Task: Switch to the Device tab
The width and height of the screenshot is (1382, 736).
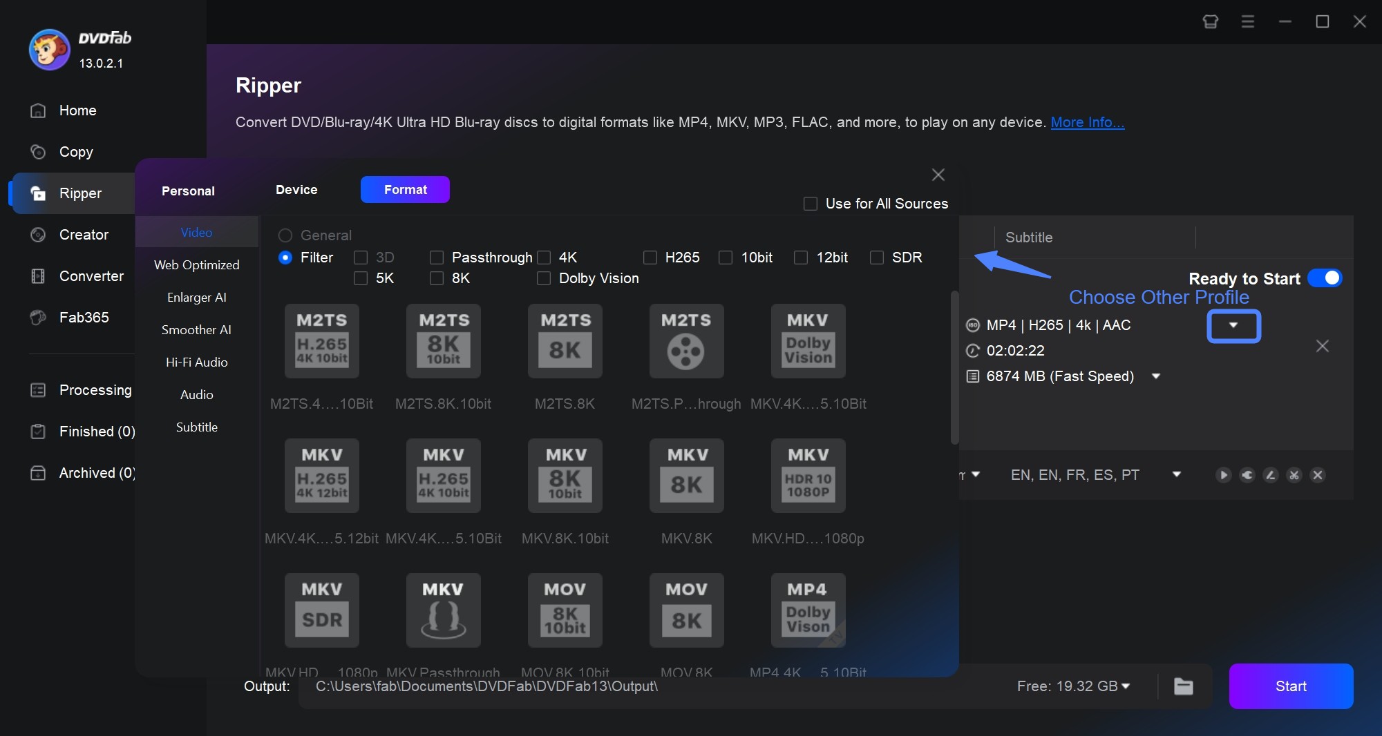Action: click(296, 190)
